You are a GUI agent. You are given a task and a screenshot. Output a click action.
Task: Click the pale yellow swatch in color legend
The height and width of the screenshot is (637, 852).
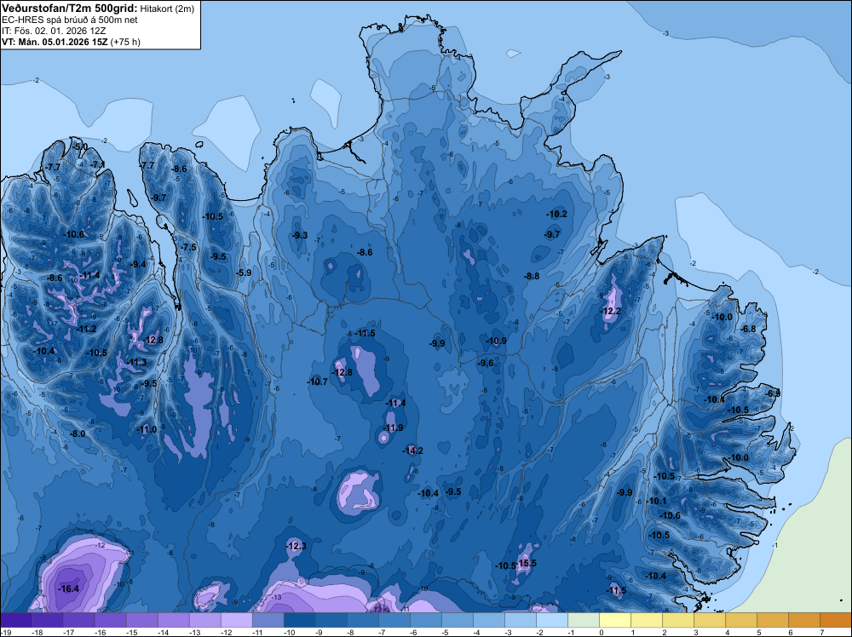[616, 620]
